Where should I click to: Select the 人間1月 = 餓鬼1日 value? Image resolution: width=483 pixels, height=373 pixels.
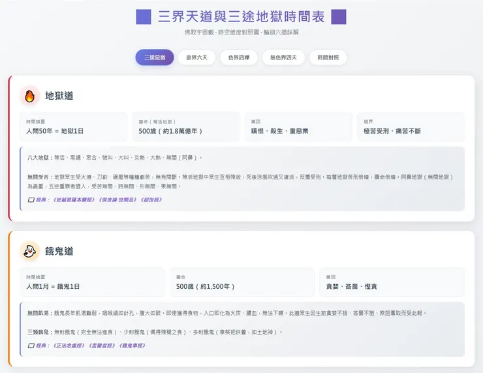[x=53, y=286]
